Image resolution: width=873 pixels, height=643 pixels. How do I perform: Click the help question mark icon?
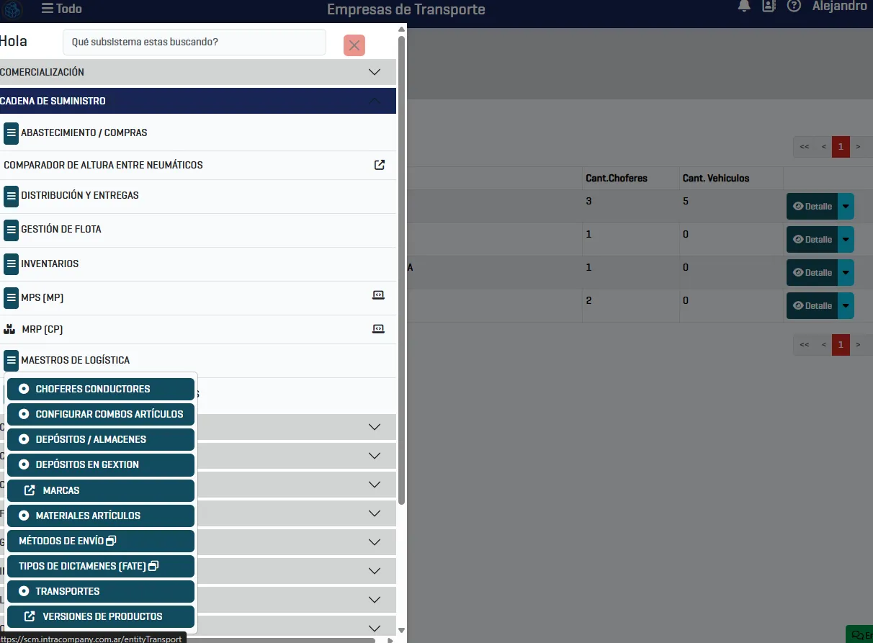(794, 6)
